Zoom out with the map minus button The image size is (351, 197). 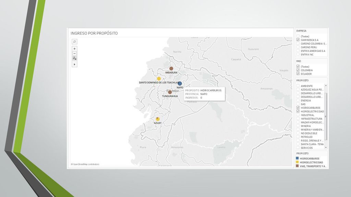pos(74,54)
